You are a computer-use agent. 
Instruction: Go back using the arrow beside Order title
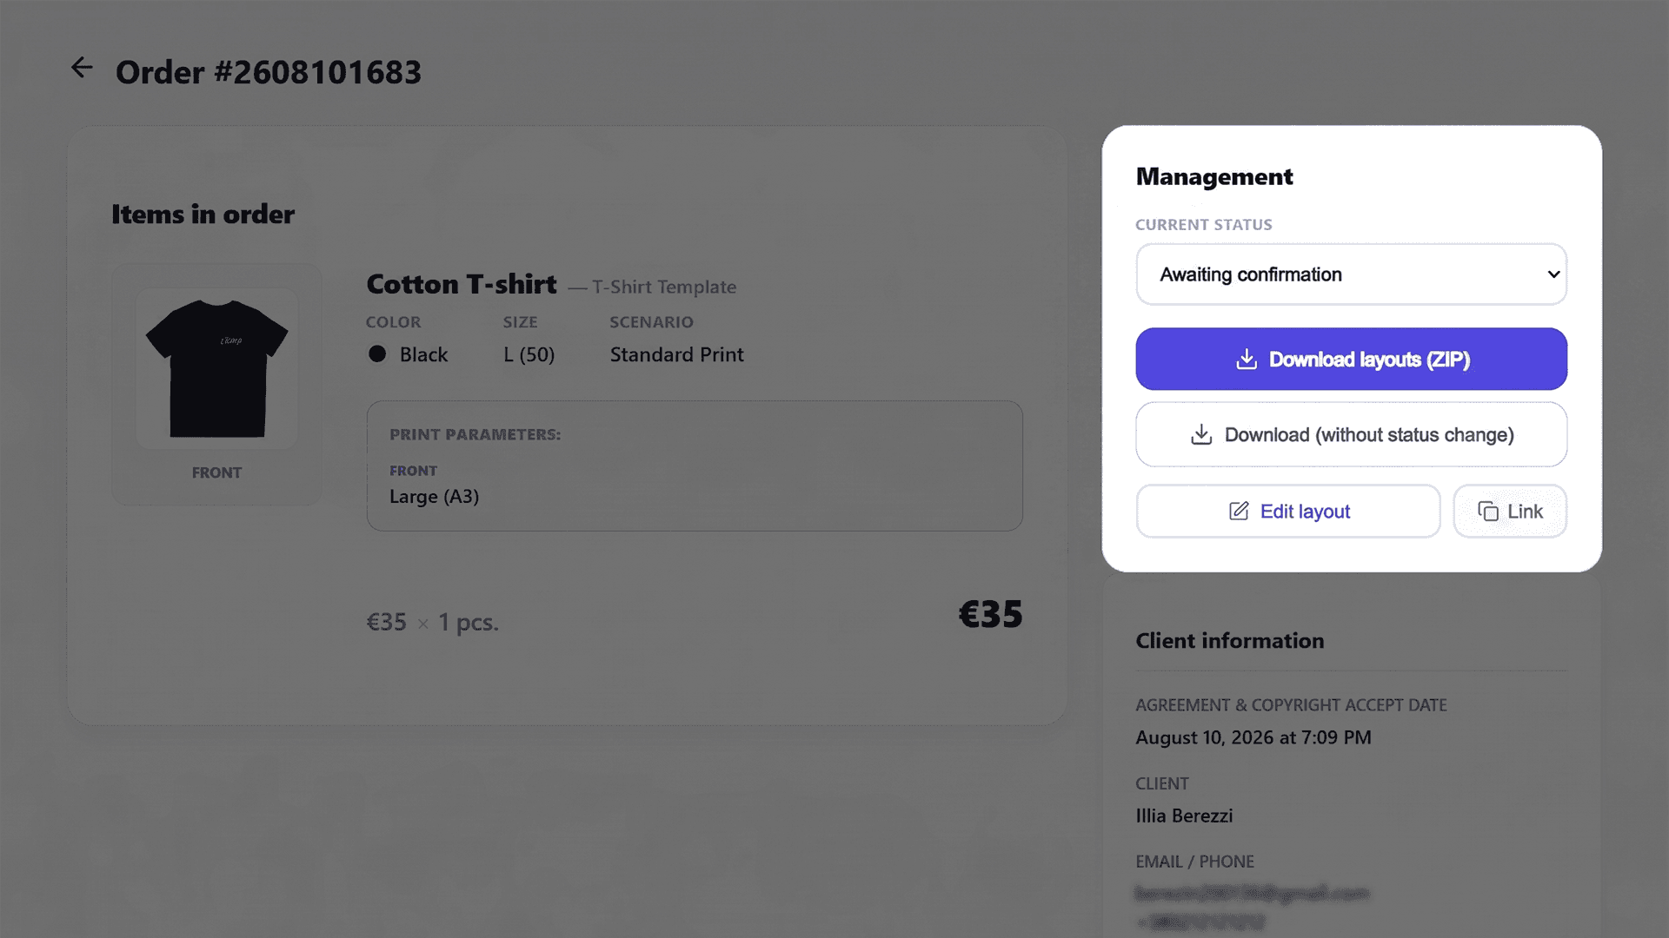pyautogui.click(x=82, y=68)
